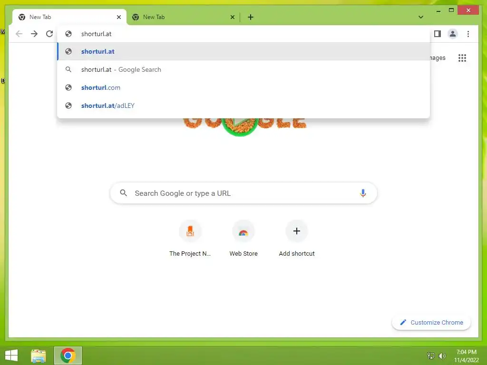
Task: Open Chrome three-dot menu
Action: click(468, 34)
